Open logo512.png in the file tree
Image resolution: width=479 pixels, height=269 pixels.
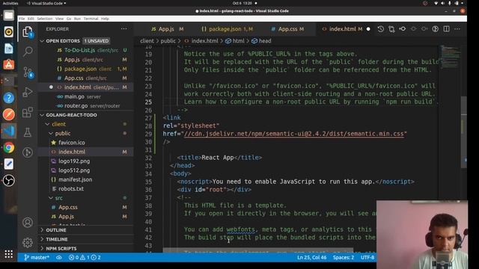(x=85, y=170)
